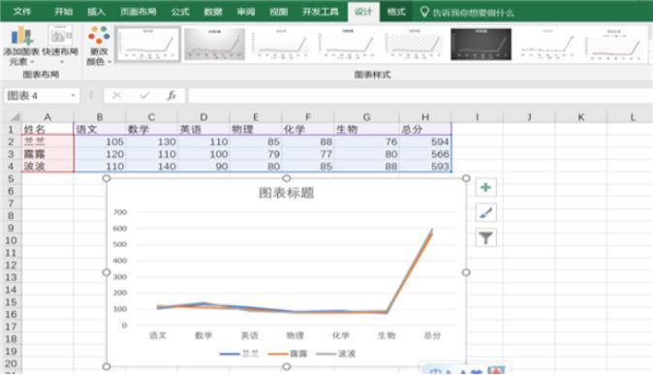Open the 文件 file menu
The height and width of the screenshot is (375, 653).
(21, 12)
